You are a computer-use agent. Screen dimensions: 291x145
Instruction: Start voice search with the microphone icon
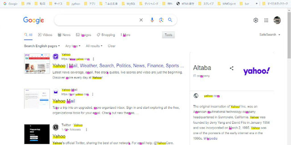tap(152, 20)
